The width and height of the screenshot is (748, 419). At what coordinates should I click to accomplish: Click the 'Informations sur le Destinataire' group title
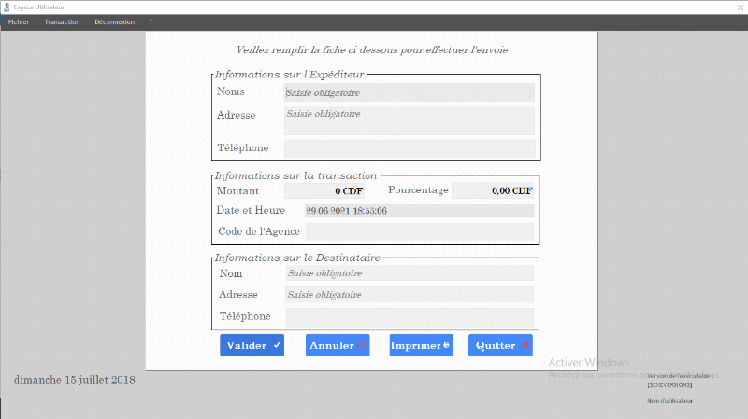(x=297, y=258)
